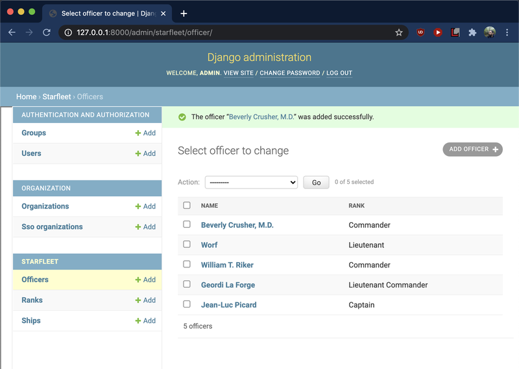Open Beverly Crusher, M.D. officer record
Viewport: 519px width, 369px height.
237,225
